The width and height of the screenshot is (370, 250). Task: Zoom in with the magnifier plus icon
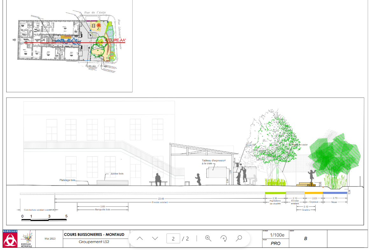[x=208, y=238]
